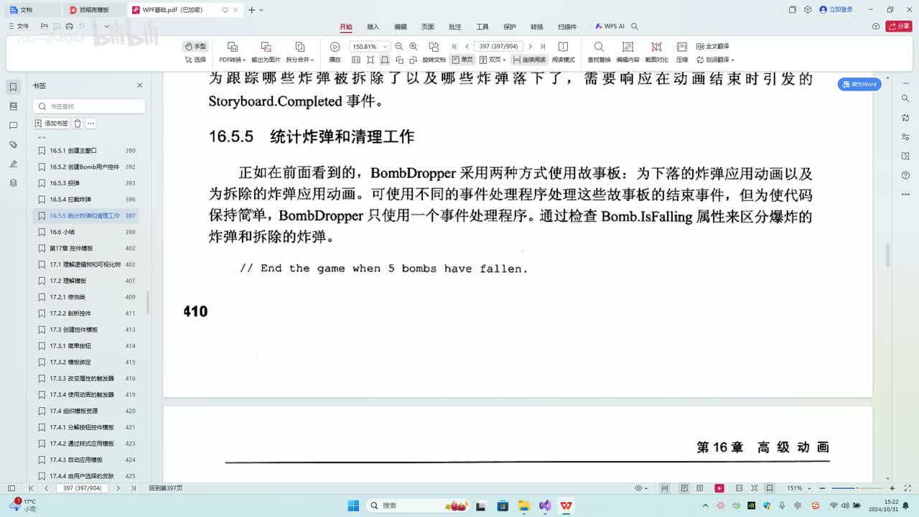Open the 150.81% zoom level combo box
Screen dimensions: 919x517
[x=370, y=46]
